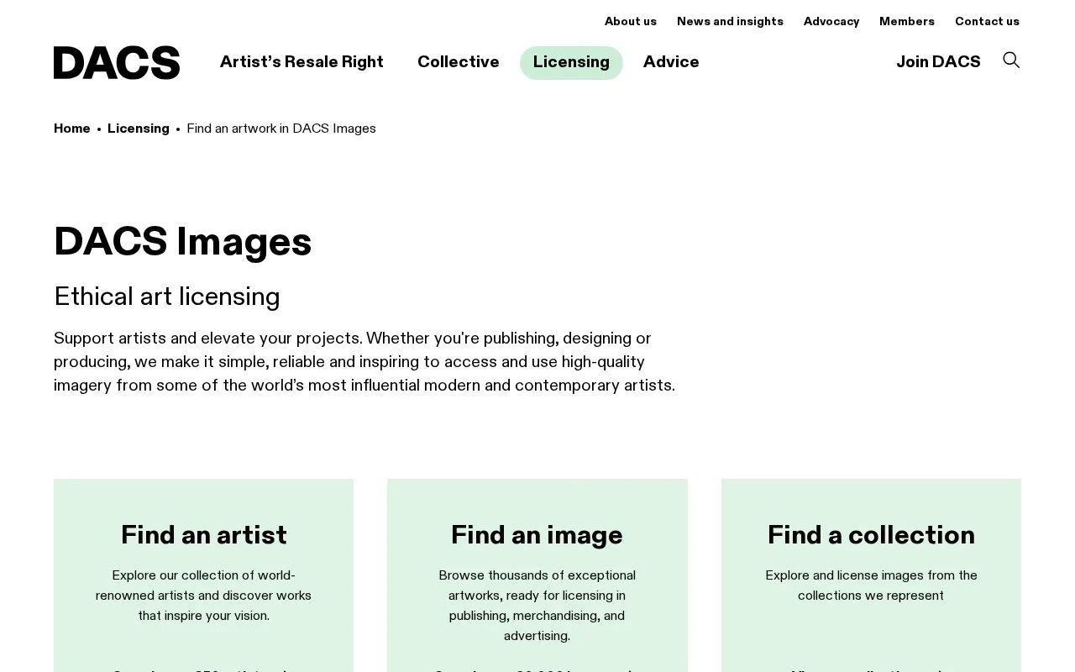Click the 'Support artists and elevate your projects' paragraph
1075x672 pixels.
(x=364, y=362)
